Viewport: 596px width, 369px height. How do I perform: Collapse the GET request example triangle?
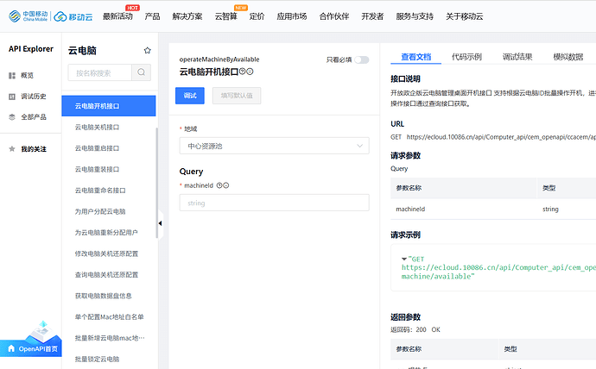tap(404, 259)
